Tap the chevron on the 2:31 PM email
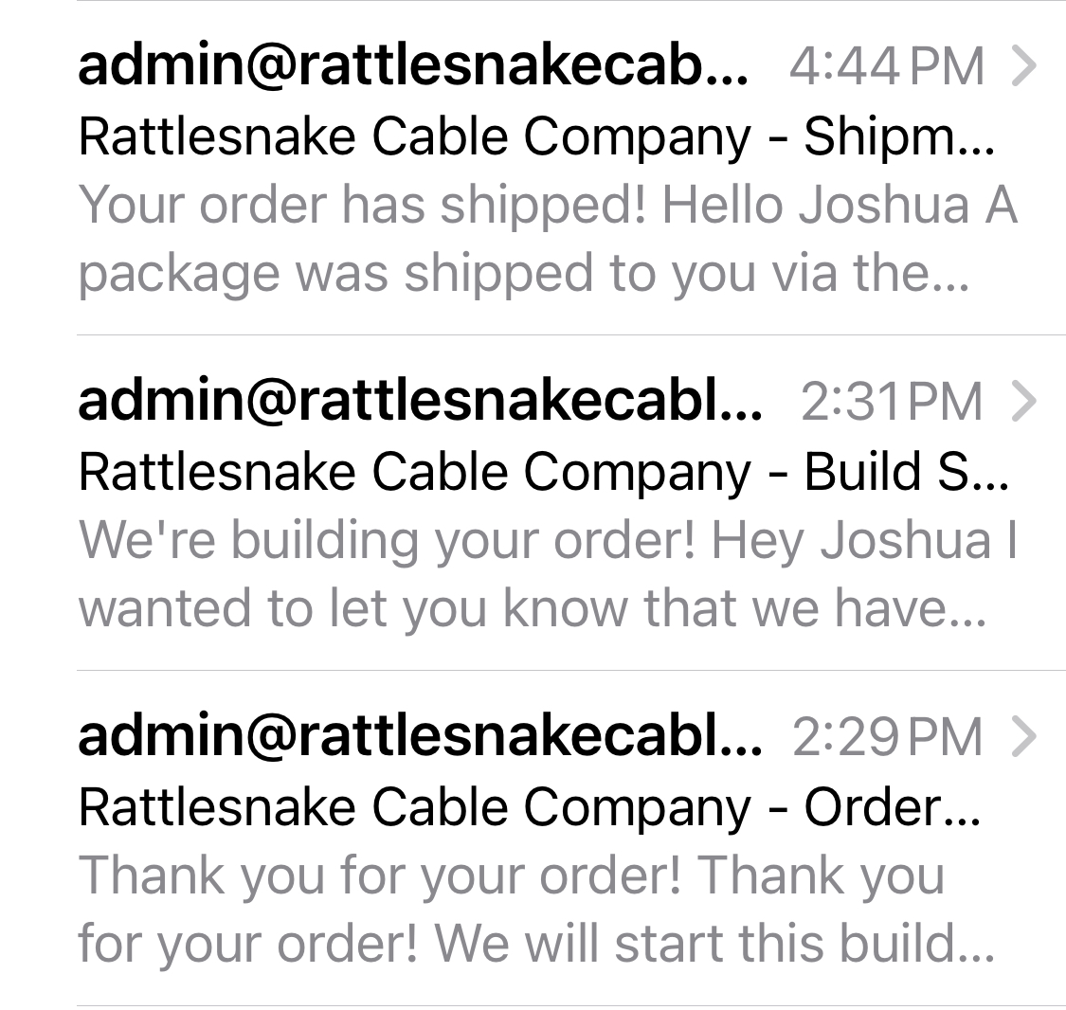 [x=1024, y=402]
